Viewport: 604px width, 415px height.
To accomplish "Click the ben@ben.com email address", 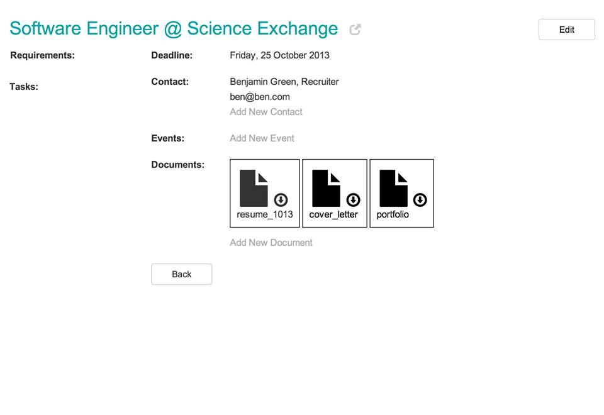I will click(260, 97).
